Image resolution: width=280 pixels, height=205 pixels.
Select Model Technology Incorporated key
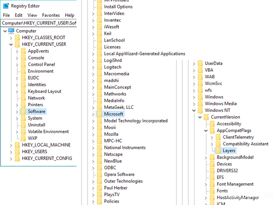(x=136, y=121)
